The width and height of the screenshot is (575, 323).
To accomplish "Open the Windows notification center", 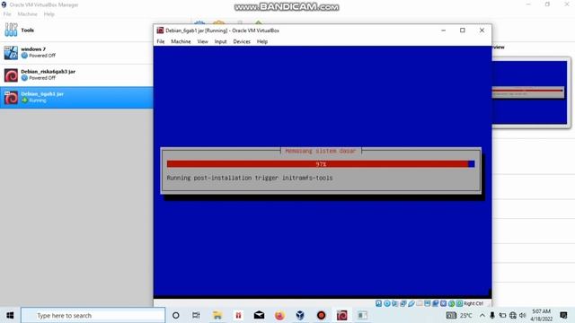I will coord(563,315).
